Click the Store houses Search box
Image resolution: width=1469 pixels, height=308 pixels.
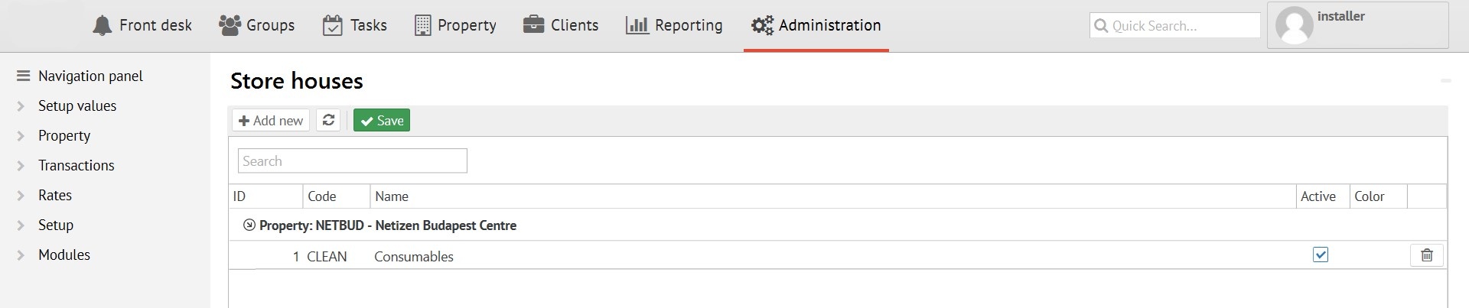pyautogui.click(x=352, y=160)
